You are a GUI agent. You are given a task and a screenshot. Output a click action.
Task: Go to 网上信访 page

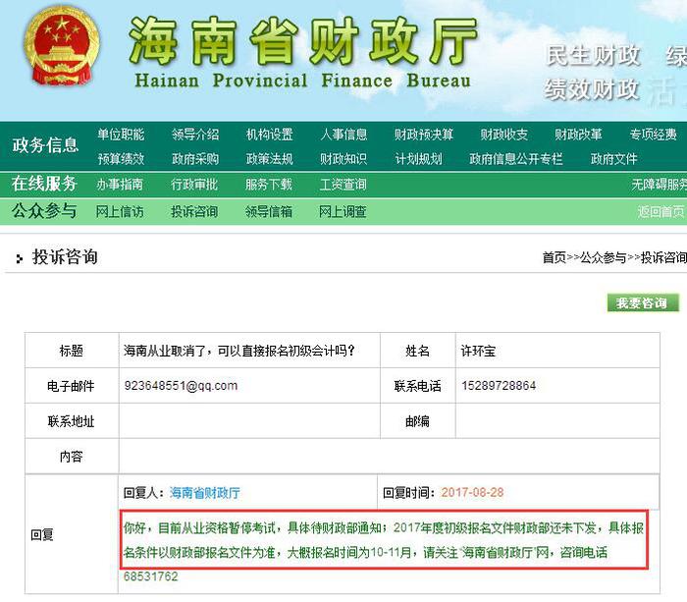pos(121,211)
